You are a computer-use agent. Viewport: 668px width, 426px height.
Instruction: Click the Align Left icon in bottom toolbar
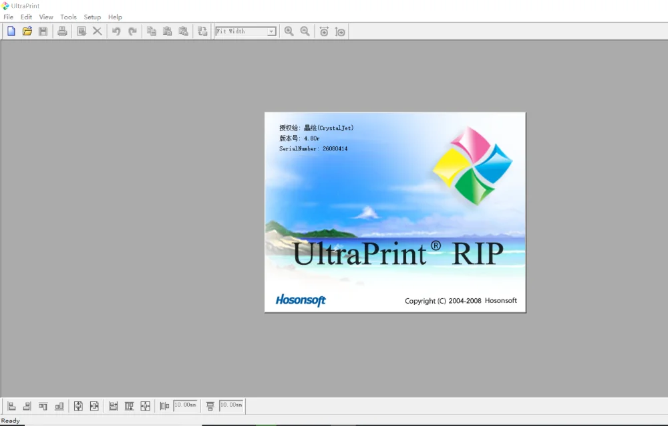(11, 406)
